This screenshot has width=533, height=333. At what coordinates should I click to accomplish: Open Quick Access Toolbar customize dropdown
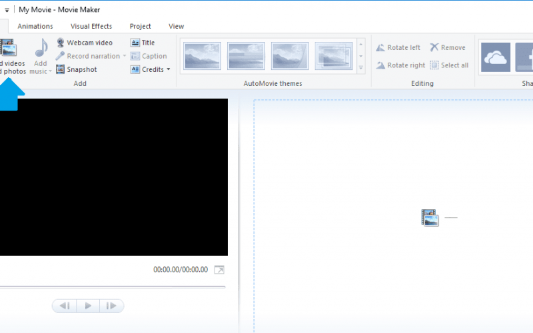7,10
